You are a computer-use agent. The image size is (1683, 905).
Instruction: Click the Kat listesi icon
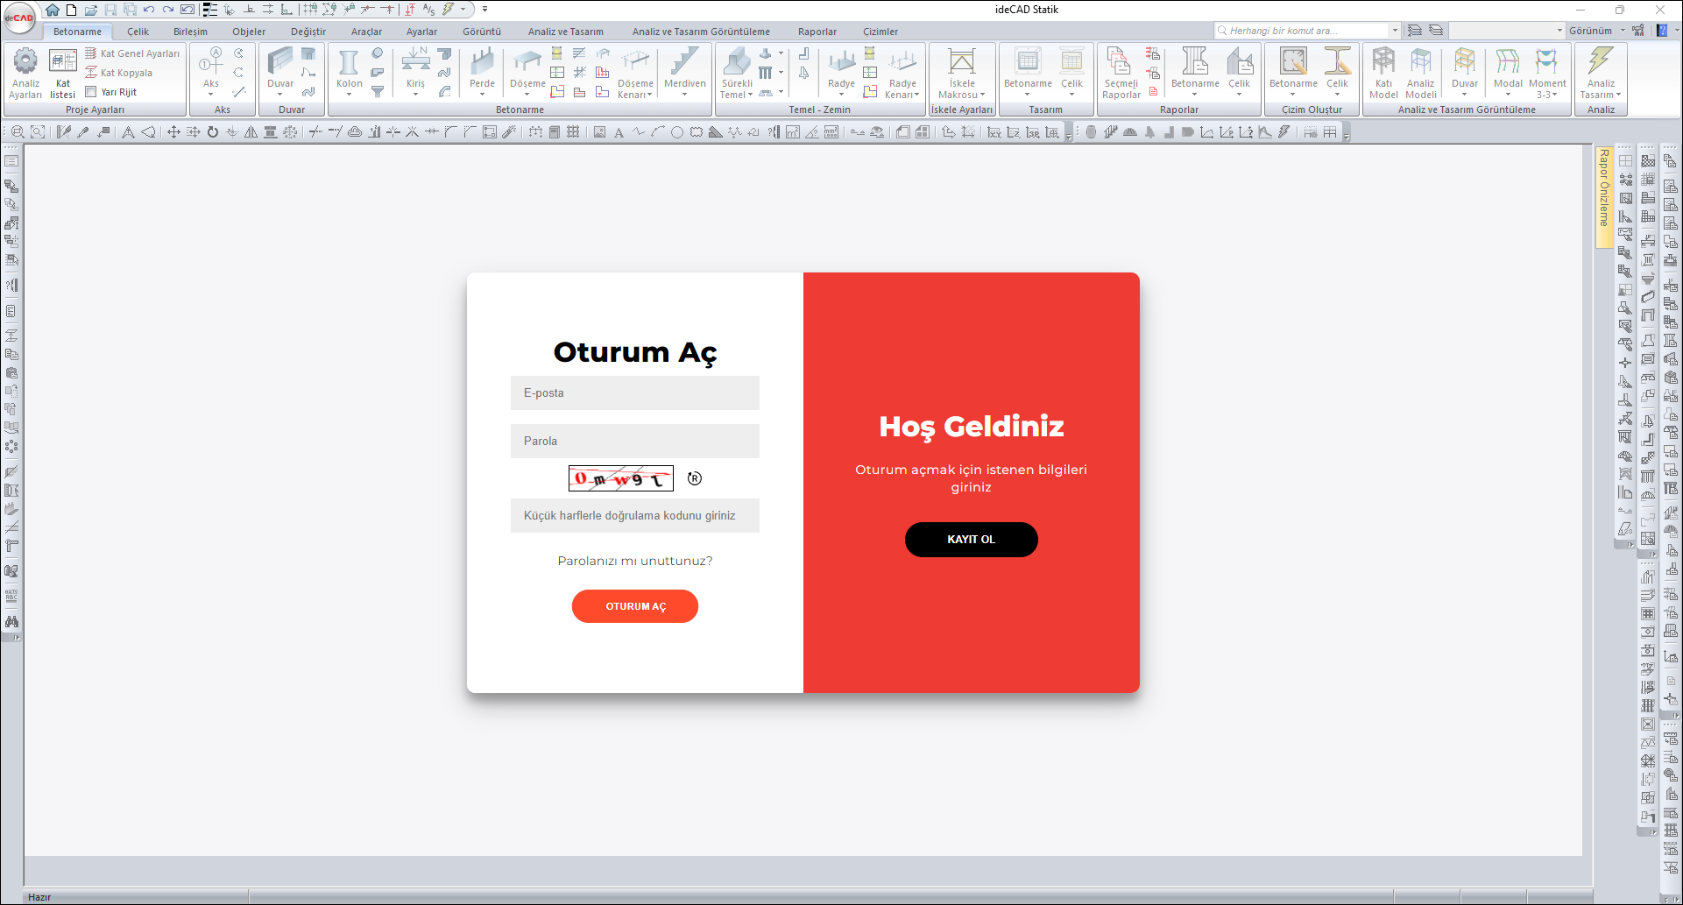[62, 62]
